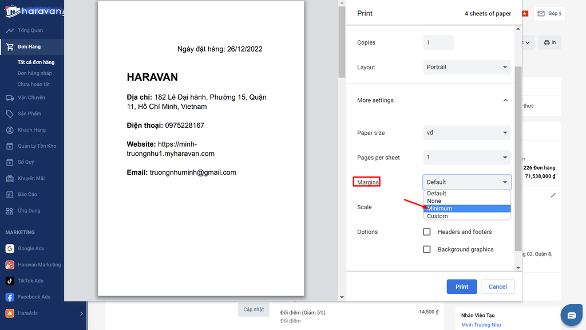Click the HARAVAN heading in preview
This screenshot has width=586, height=330.
pyautogui.click(x=152, y=77)
